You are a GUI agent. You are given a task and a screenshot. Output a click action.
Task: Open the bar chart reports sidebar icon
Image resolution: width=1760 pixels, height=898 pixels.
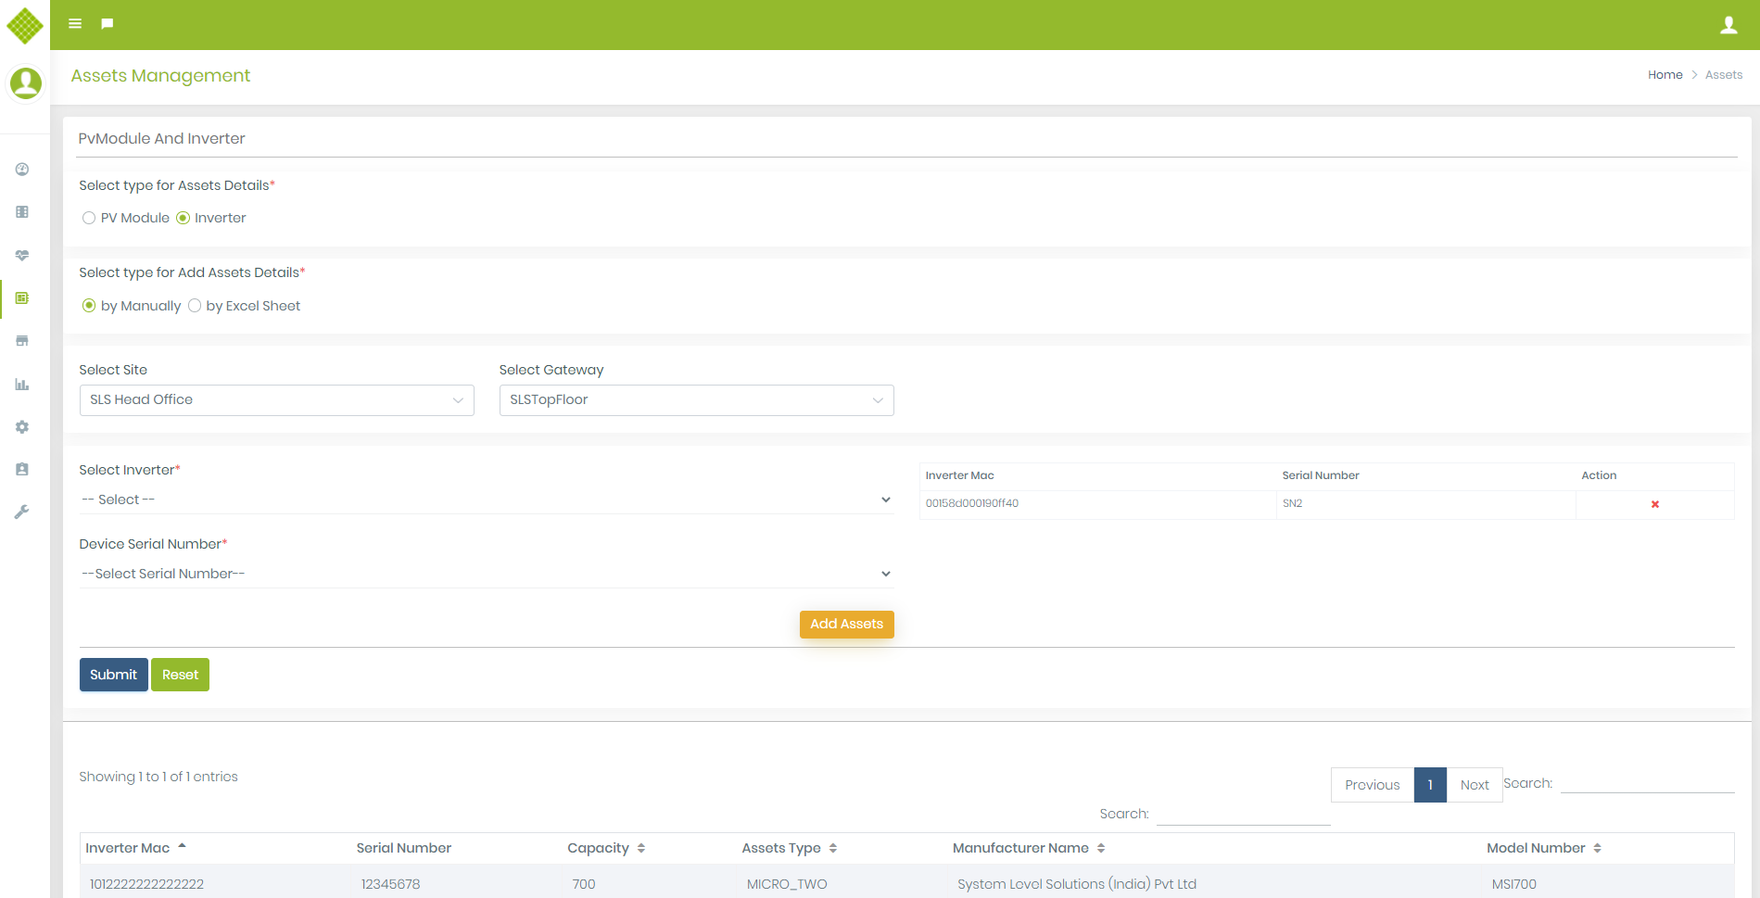click(x=22, y=385)
